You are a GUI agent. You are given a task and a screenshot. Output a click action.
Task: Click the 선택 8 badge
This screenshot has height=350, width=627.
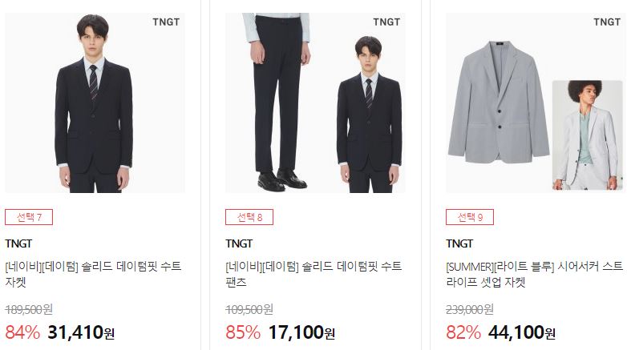click(x=249, y=217)
